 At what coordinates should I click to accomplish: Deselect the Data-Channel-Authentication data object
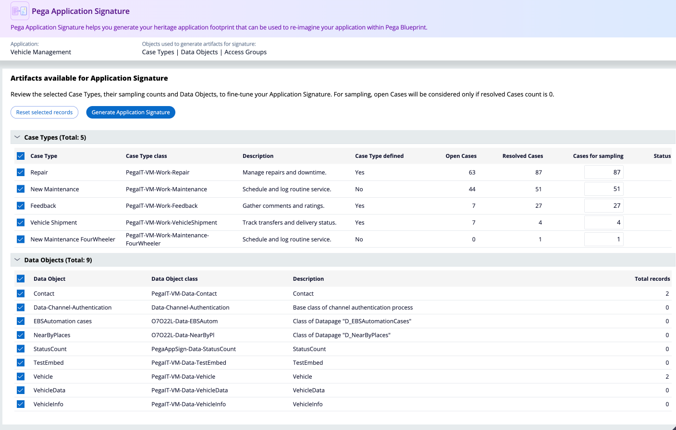point(21,308)
